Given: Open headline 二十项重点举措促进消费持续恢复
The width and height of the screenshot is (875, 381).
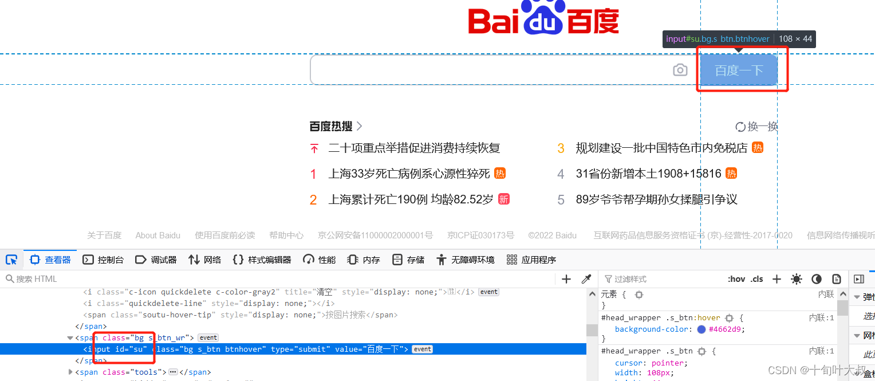Looking at the screenshot, I should [x=414, y=148].
